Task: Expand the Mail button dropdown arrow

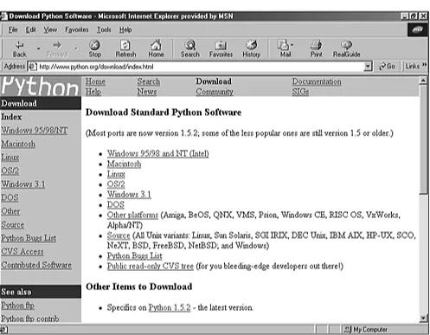Action: (292, 45)
